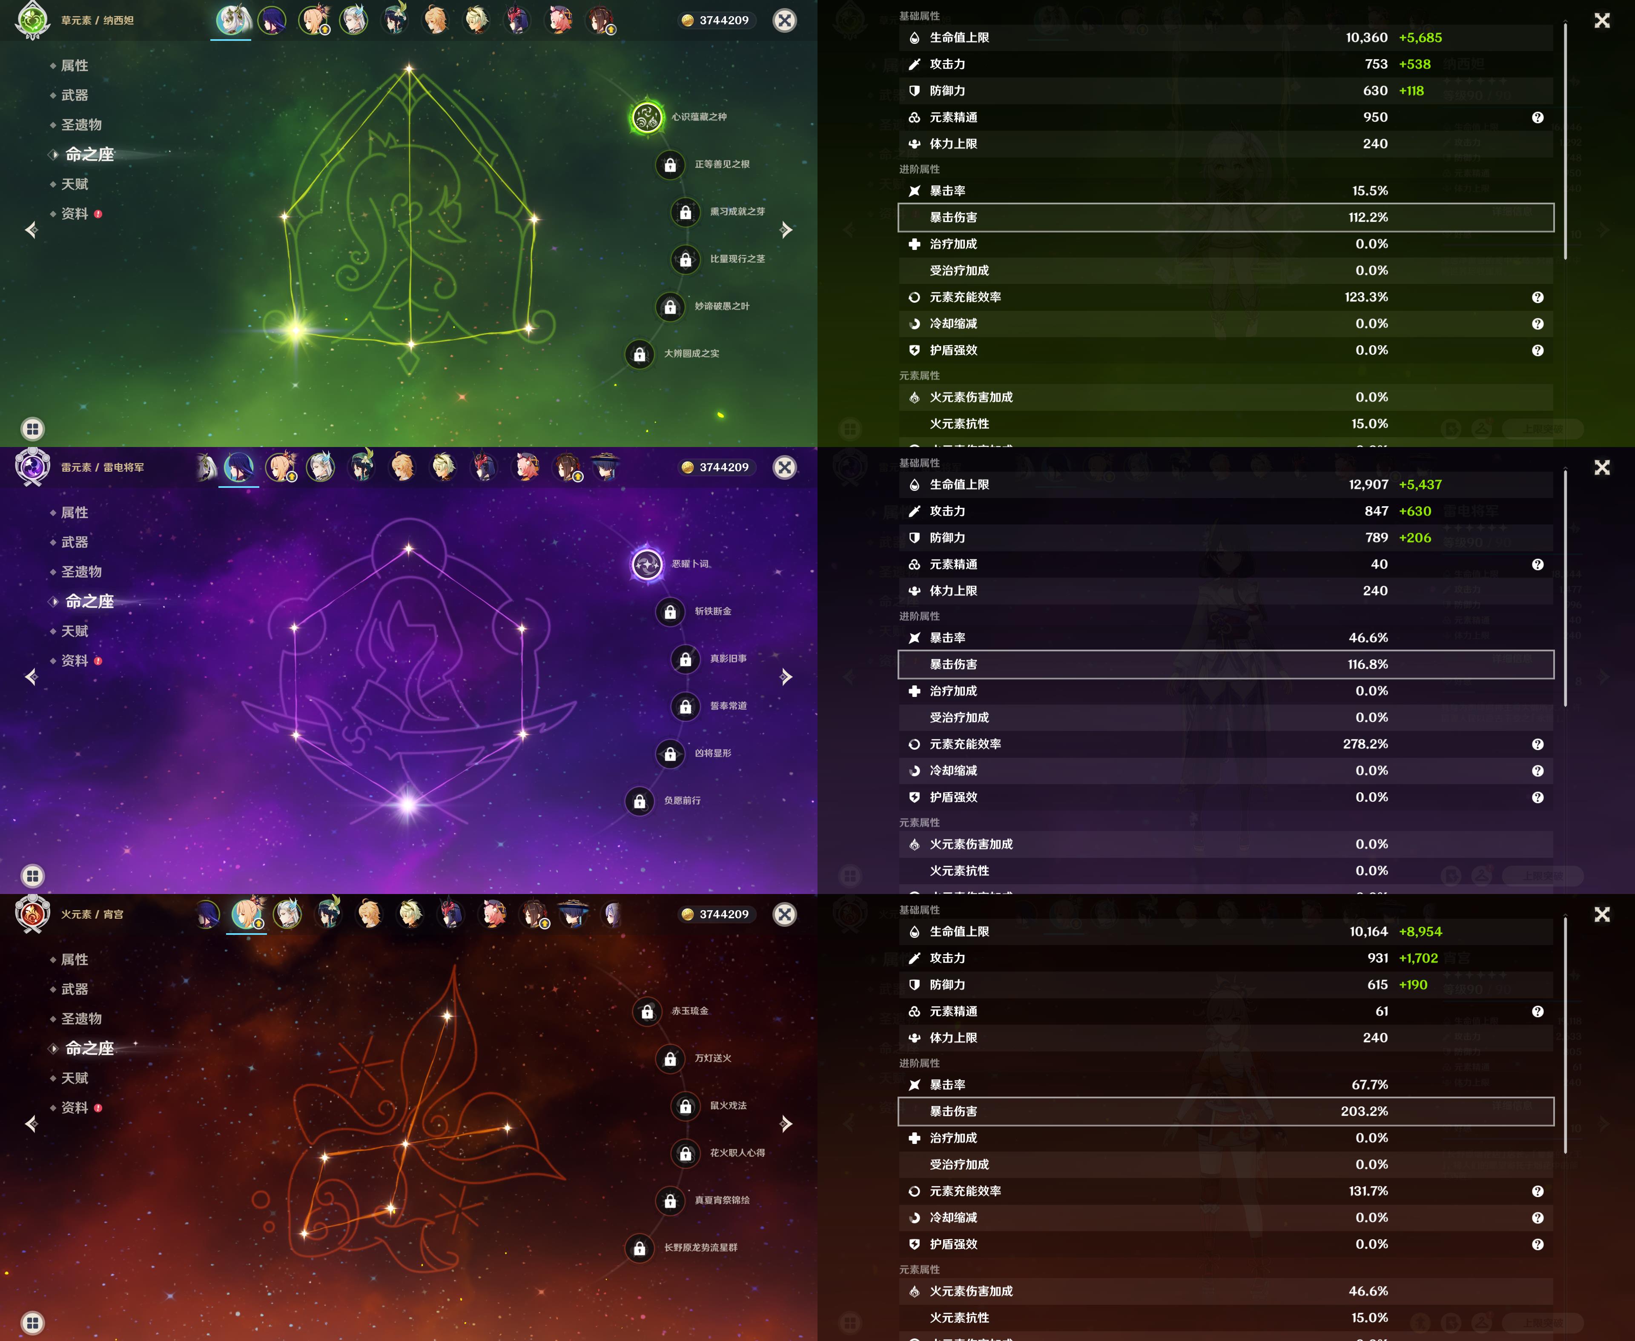The image size is (1635, 1341).
Task: Select locked constellation 斩铁断金
Action: tap(670, 612)
